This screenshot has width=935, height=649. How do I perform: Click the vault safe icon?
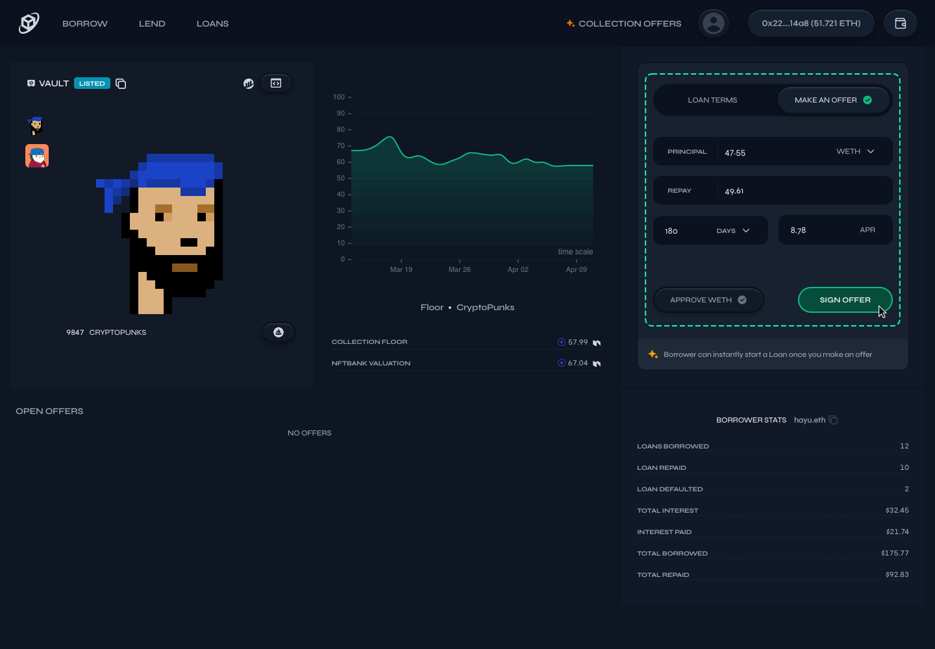[x=31, y=83]
